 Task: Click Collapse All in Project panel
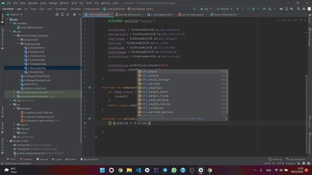point(68,15)
